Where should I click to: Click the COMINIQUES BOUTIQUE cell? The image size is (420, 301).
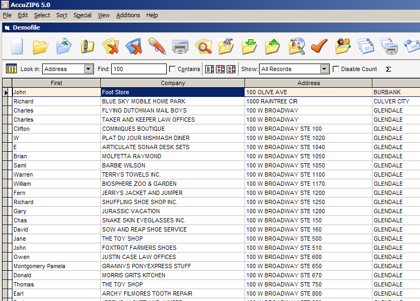click(x=173, y=129)
